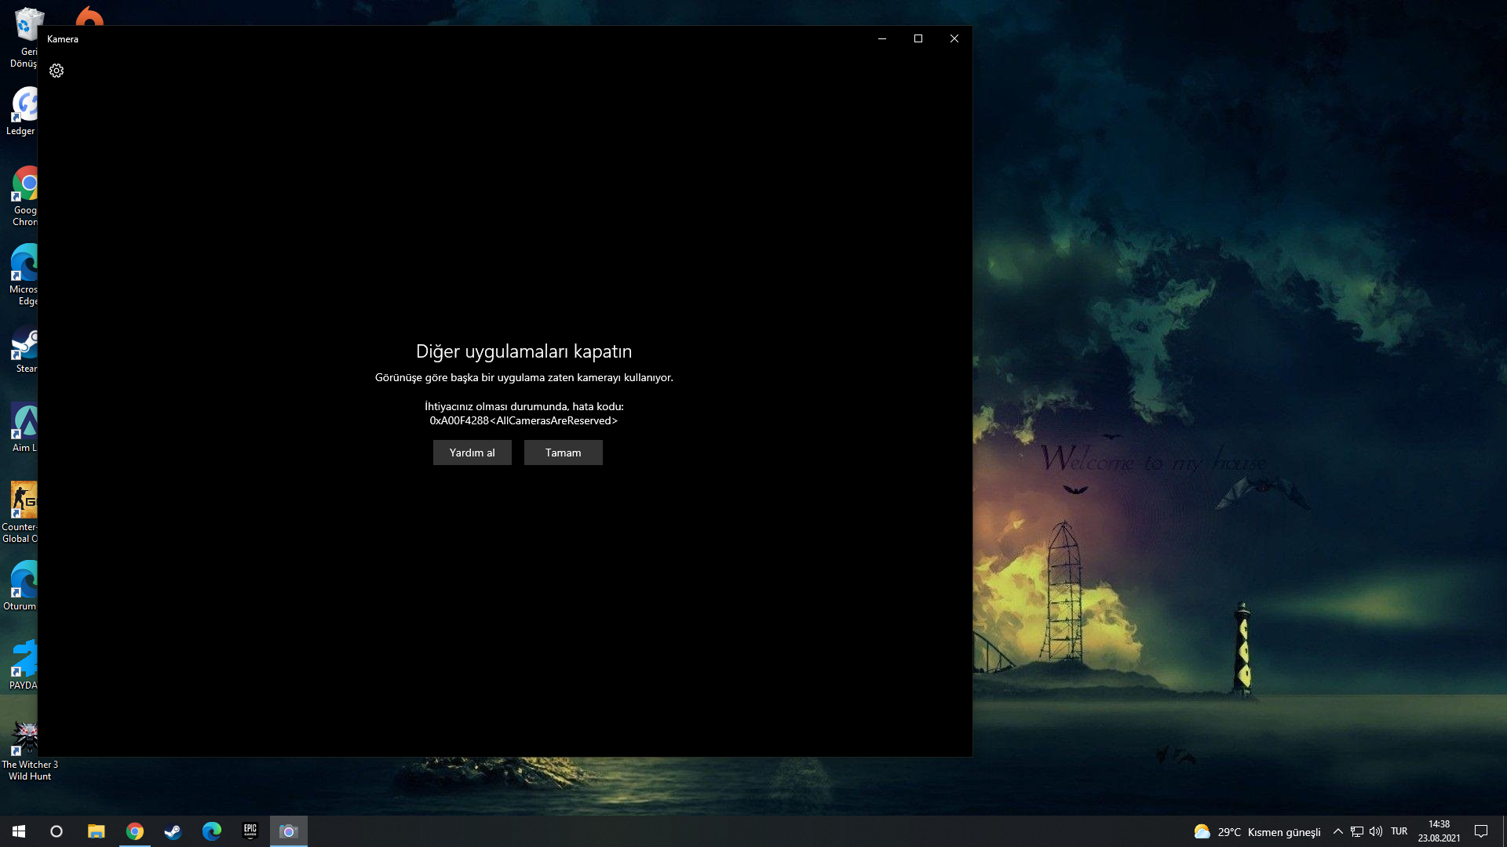Viewport: 1507px width, 847px height.
Task: Expand hidden system tray icons
Action: pyautogui.click(x=1338, y=831)
